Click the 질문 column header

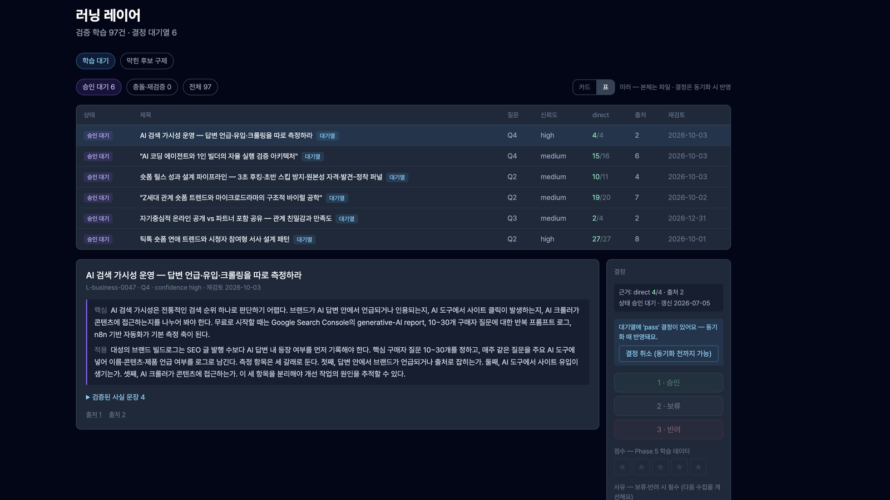tap(513, 115)
